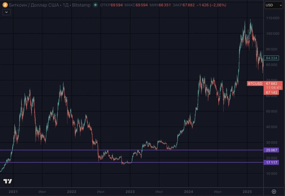Open the USD currency dropdown

[x=271, y=5]
